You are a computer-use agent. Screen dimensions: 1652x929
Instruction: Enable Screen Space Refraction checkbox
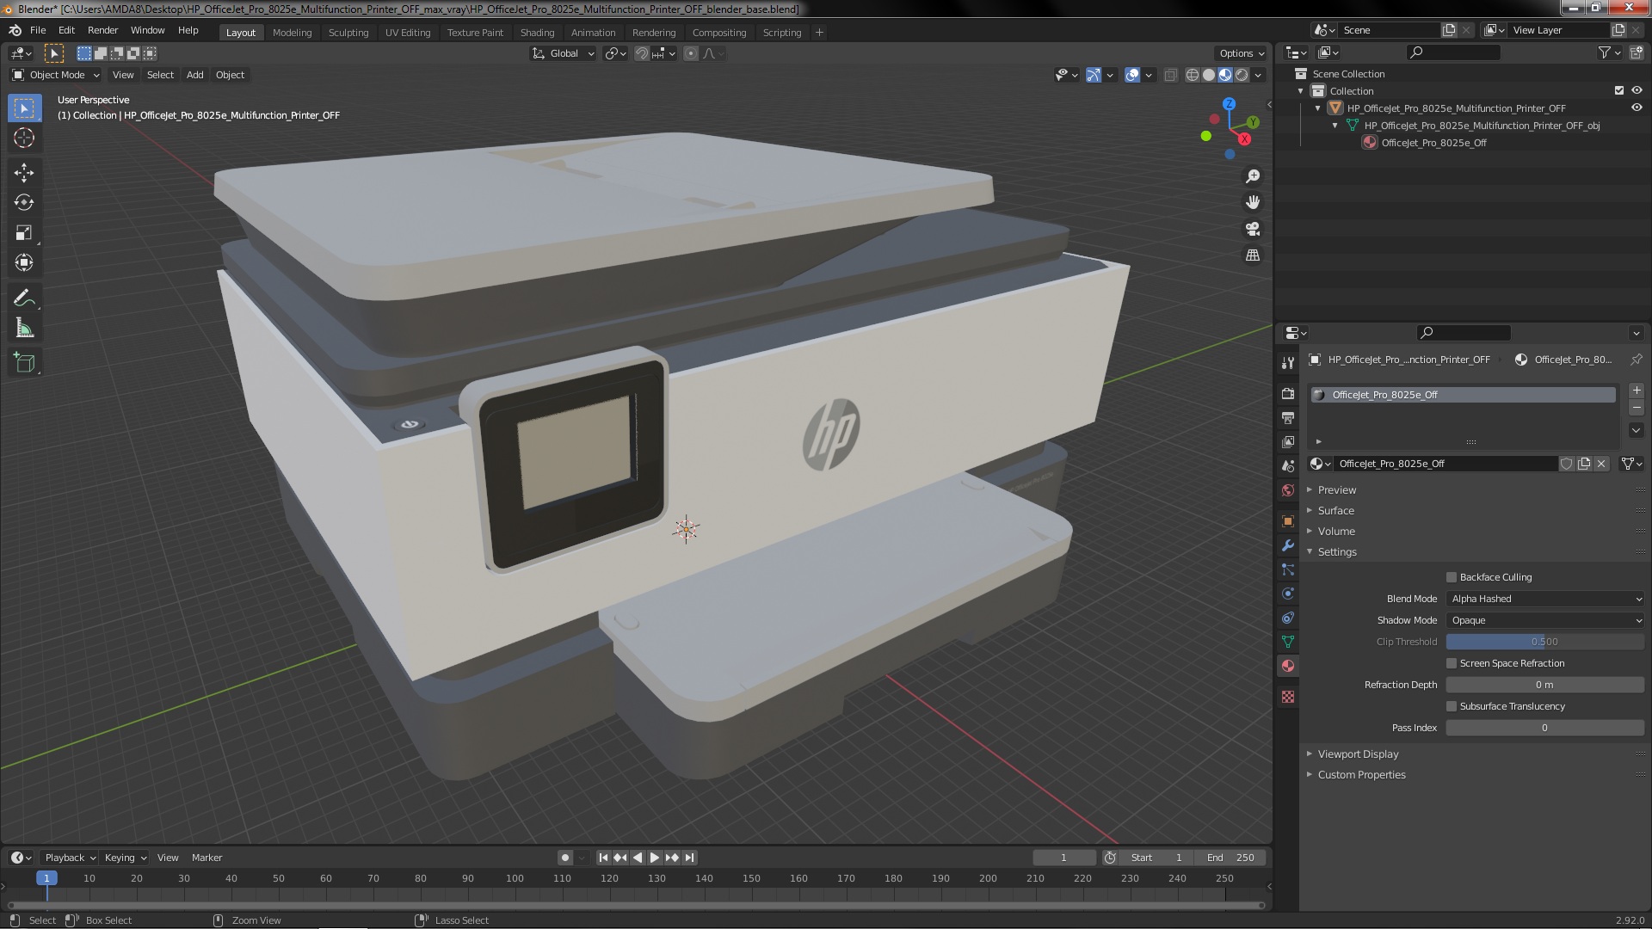(1452, 662)
